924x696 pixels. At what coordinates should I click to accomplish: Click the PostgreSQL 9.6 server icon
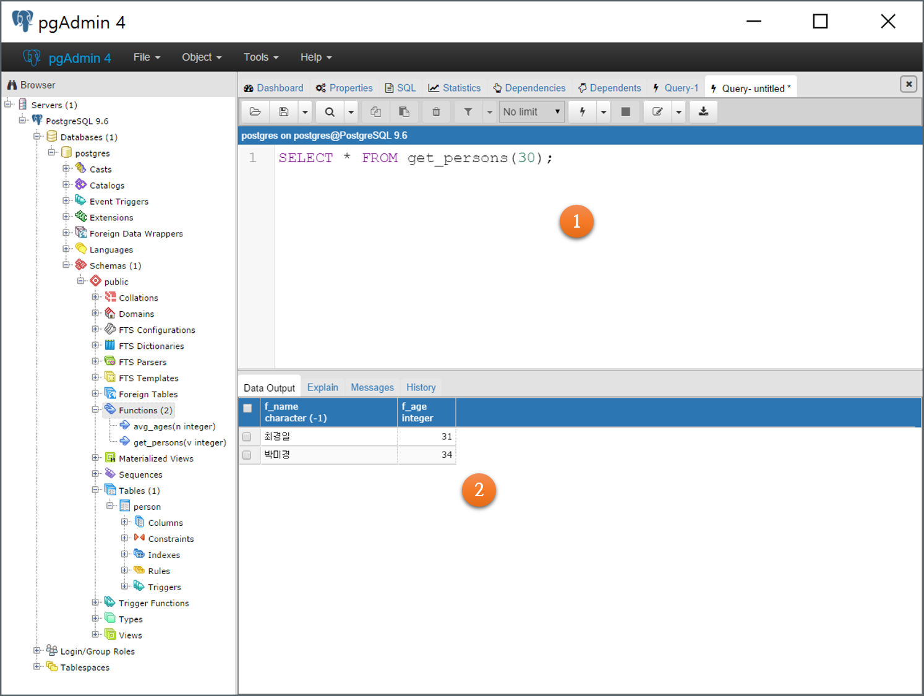tap(37, 120)
